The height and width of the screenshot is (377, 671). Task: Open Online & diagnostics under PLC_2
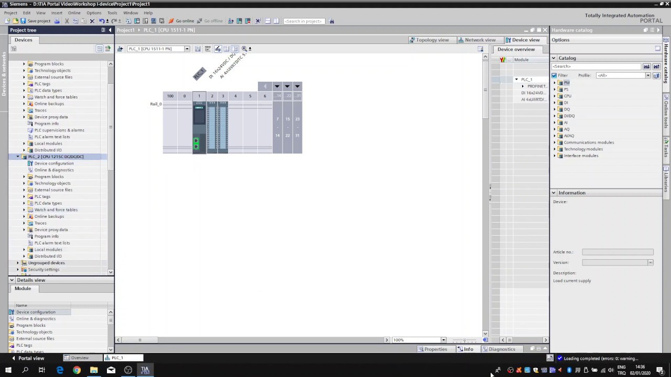pos(54,170)
